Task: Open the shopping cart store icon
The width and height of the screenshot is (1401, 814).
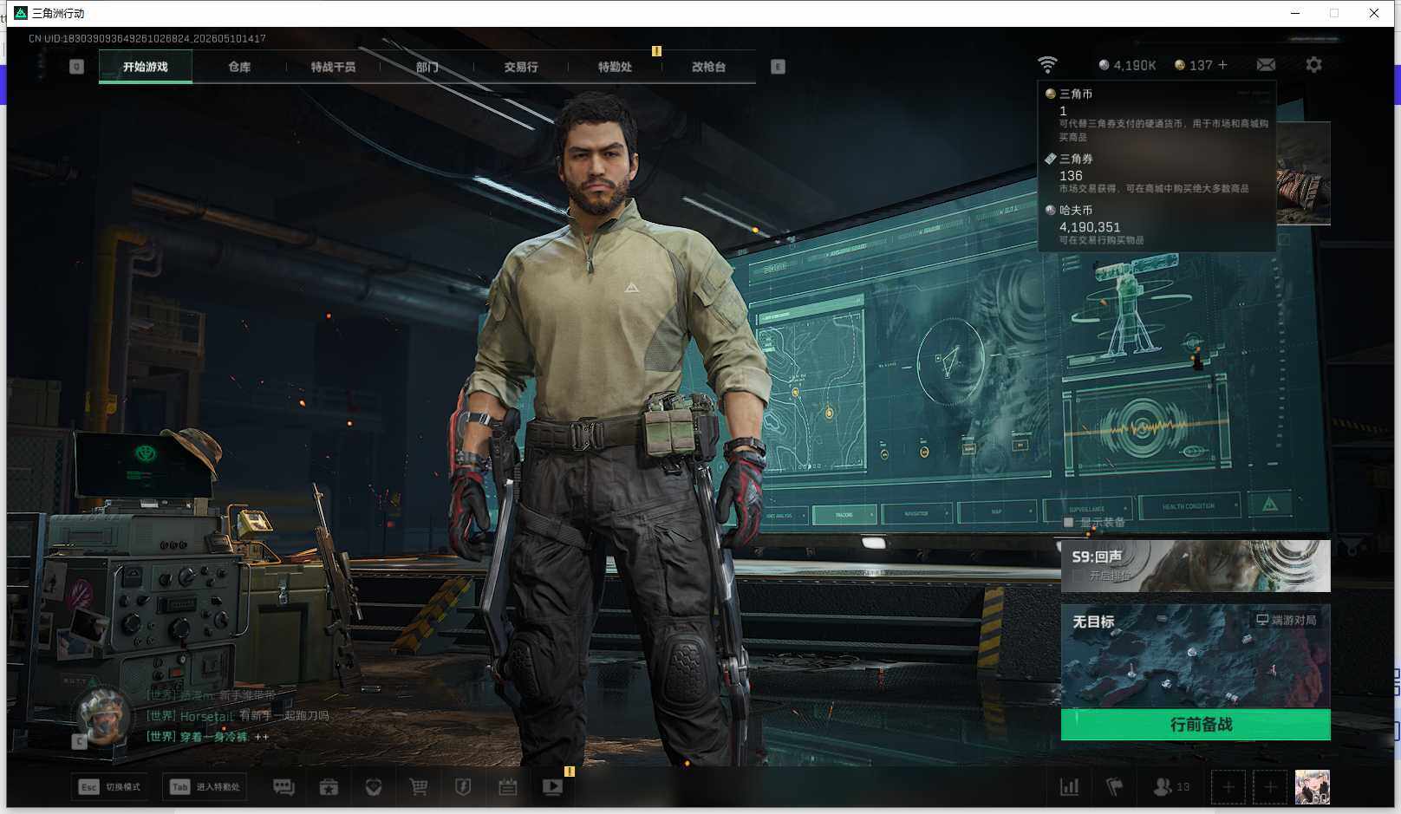Action: 419,786
